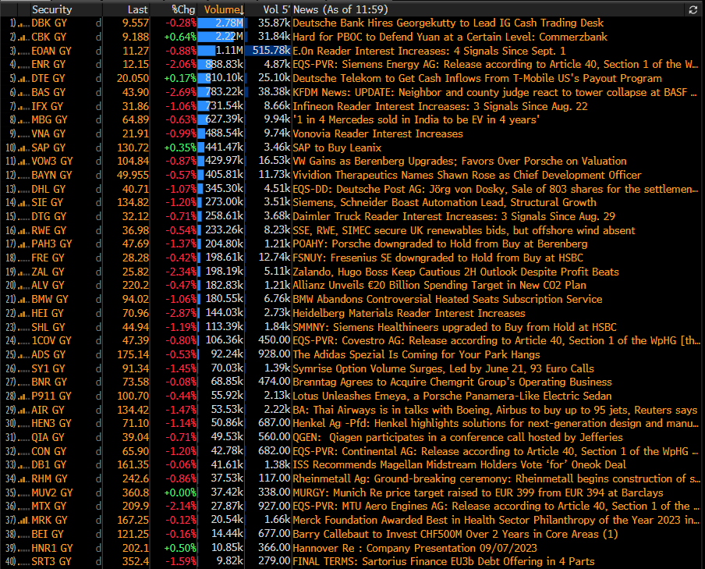The image size is (705, 569).
Task: Open VW Gains as Berenberg Upgrades headline
Action: [459, 161]
